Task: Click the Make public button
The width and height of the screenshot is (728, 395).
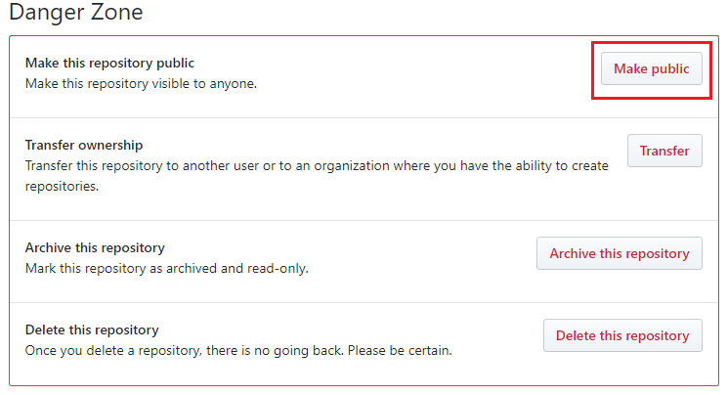Action: pyautogui.click(x=652, y=68)
